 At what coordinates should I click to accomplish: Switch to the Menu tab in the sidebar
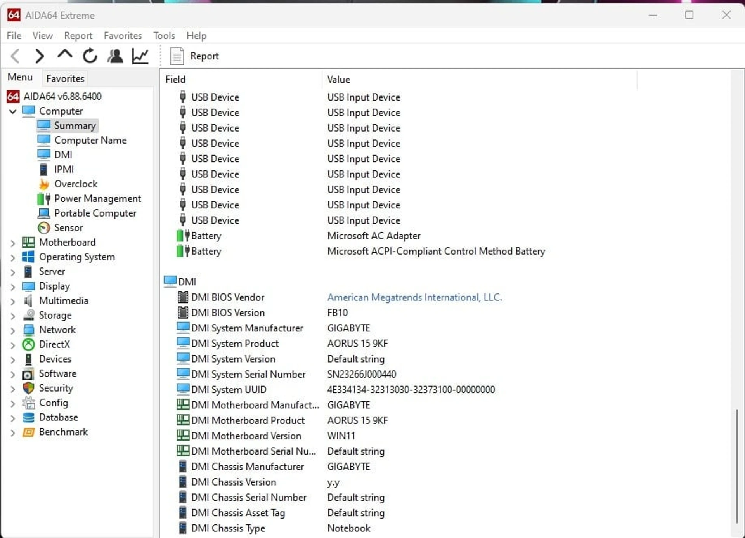tap(20, 77)
